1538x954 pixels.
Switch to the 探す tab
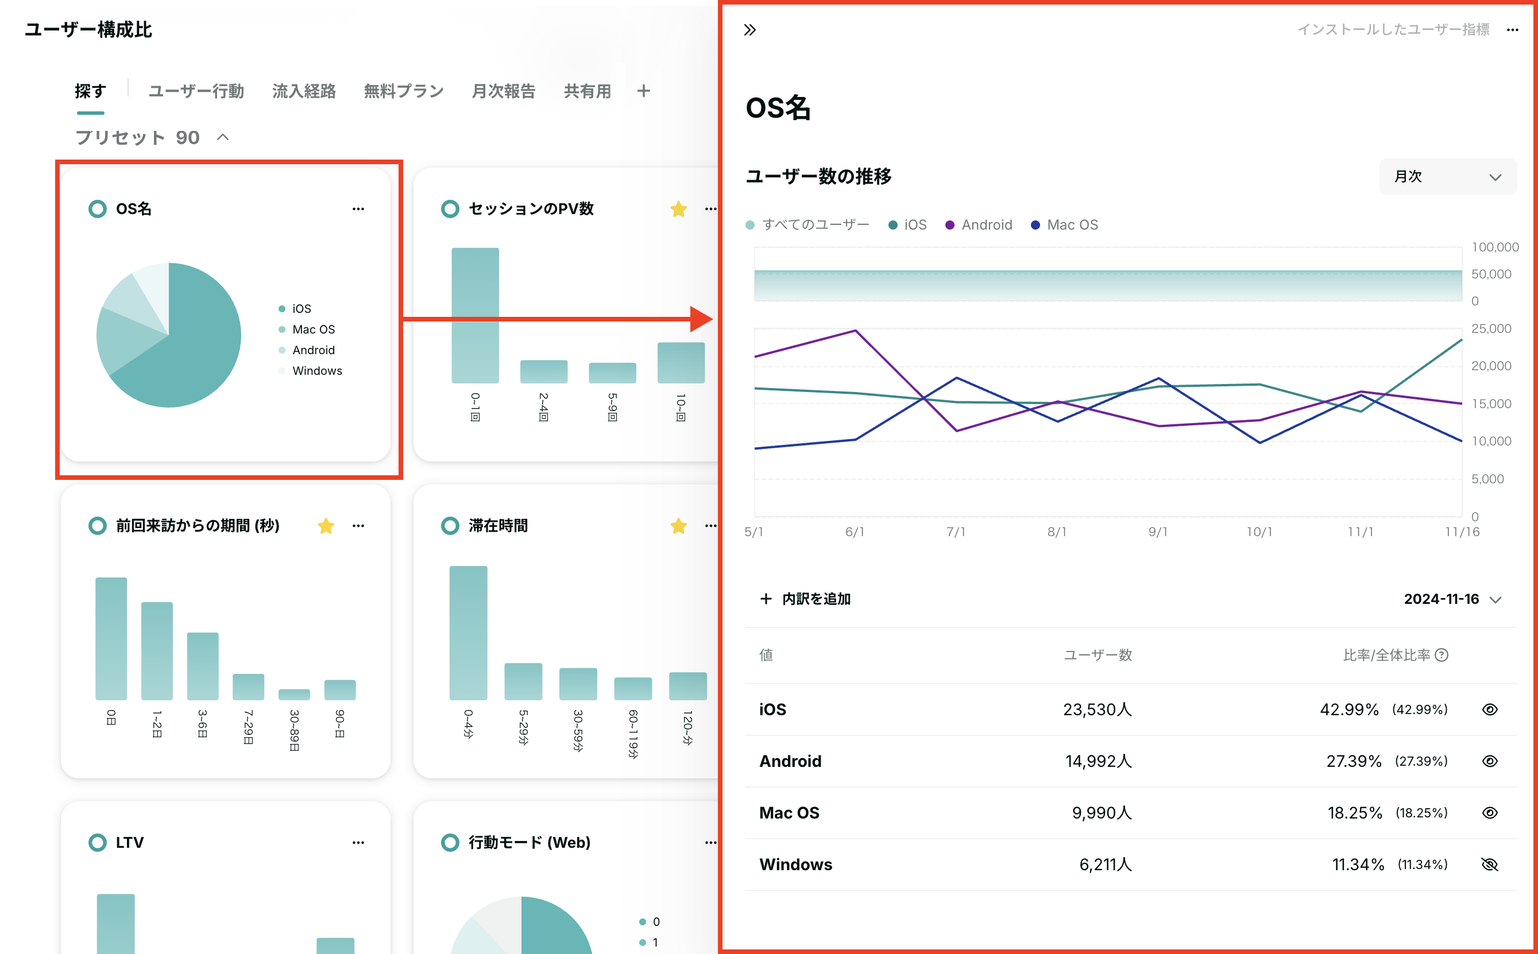pyautogui.click(x=90, y=91)
